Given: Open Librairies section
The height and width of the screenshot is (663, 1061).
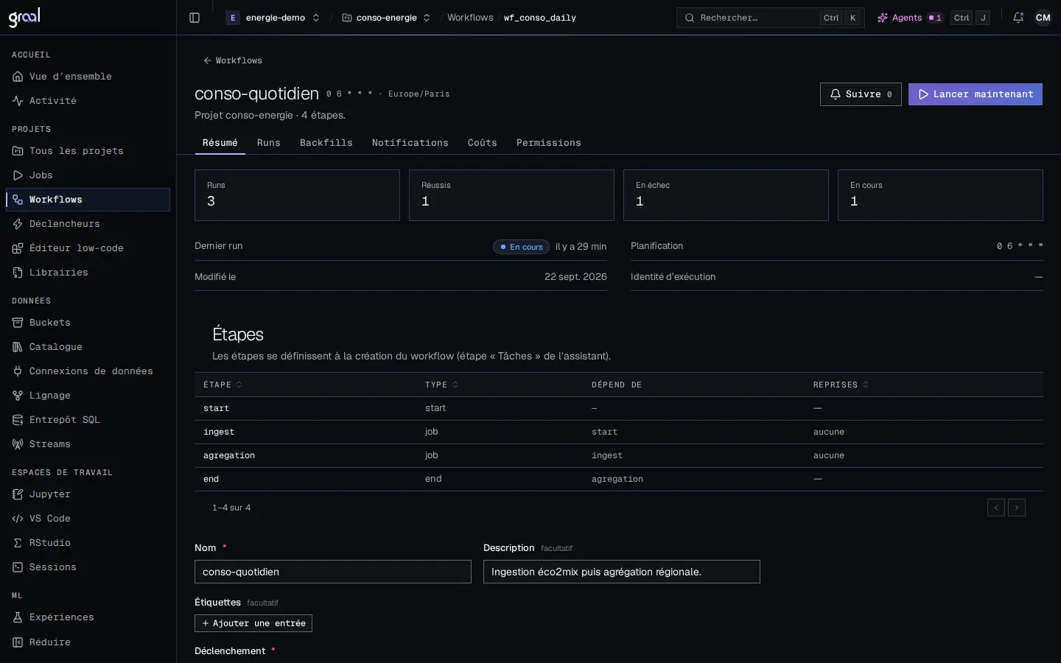Looking at the screenshot, I should (88, 273).
